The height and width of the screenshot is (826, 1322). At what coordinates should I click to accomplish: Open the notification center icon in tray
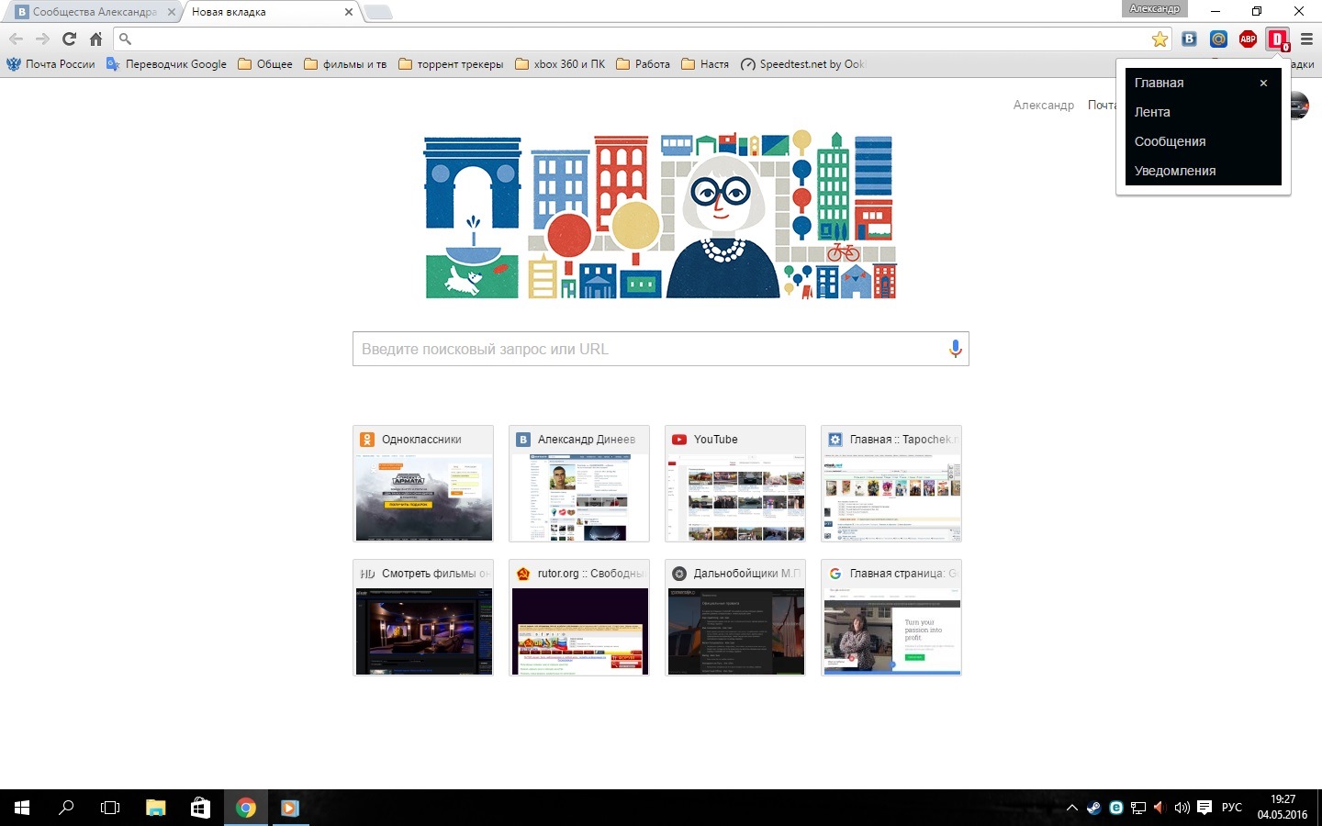[1204, 806]
